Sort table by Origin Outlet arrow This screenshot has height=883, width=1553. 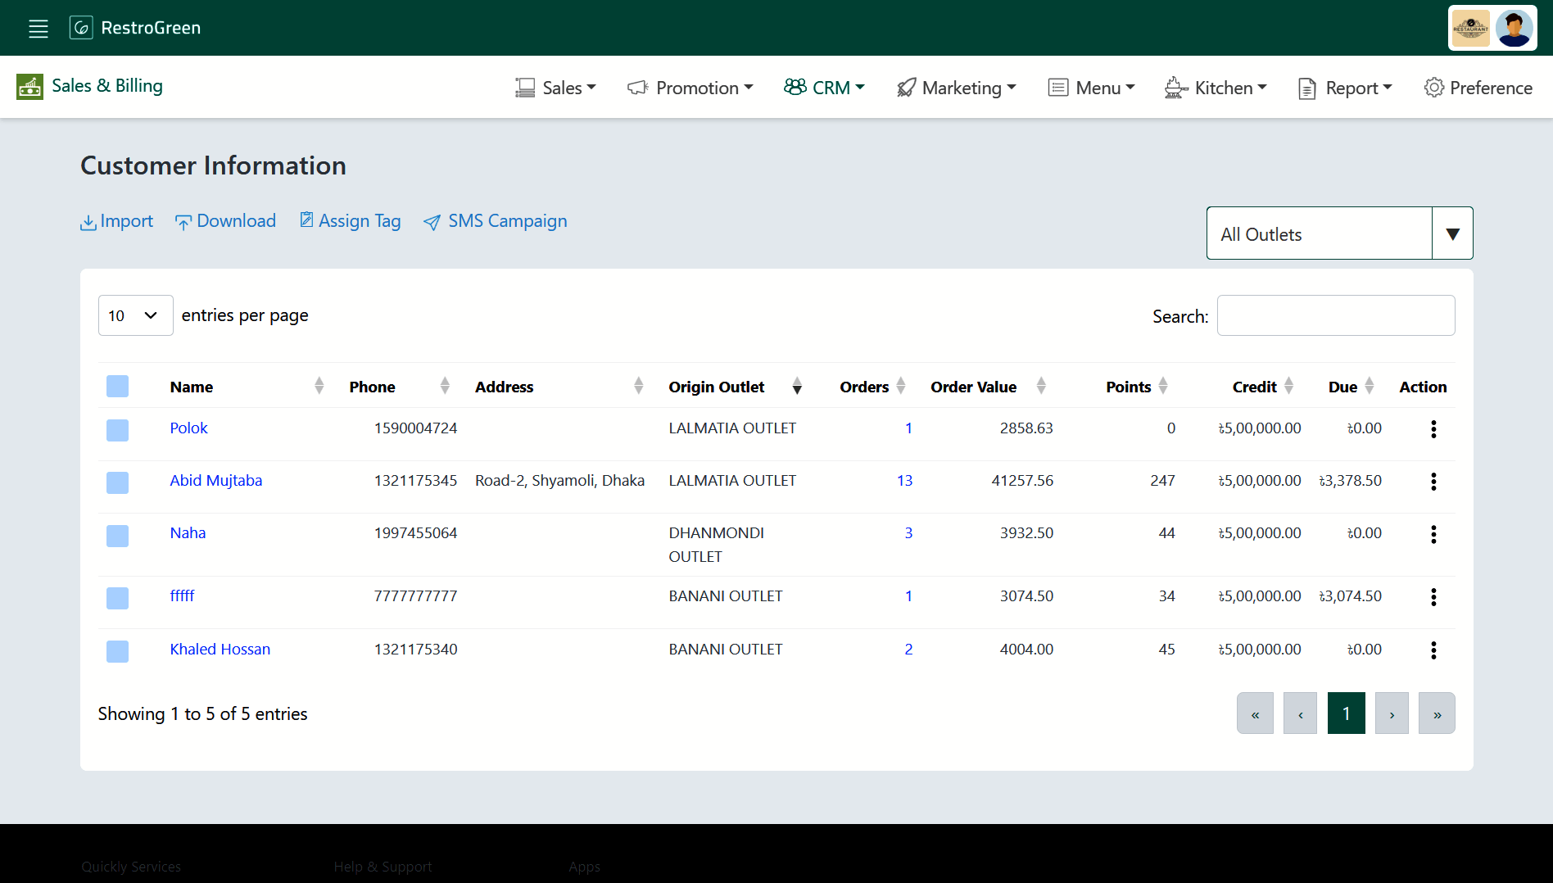(x=796, y=387)
